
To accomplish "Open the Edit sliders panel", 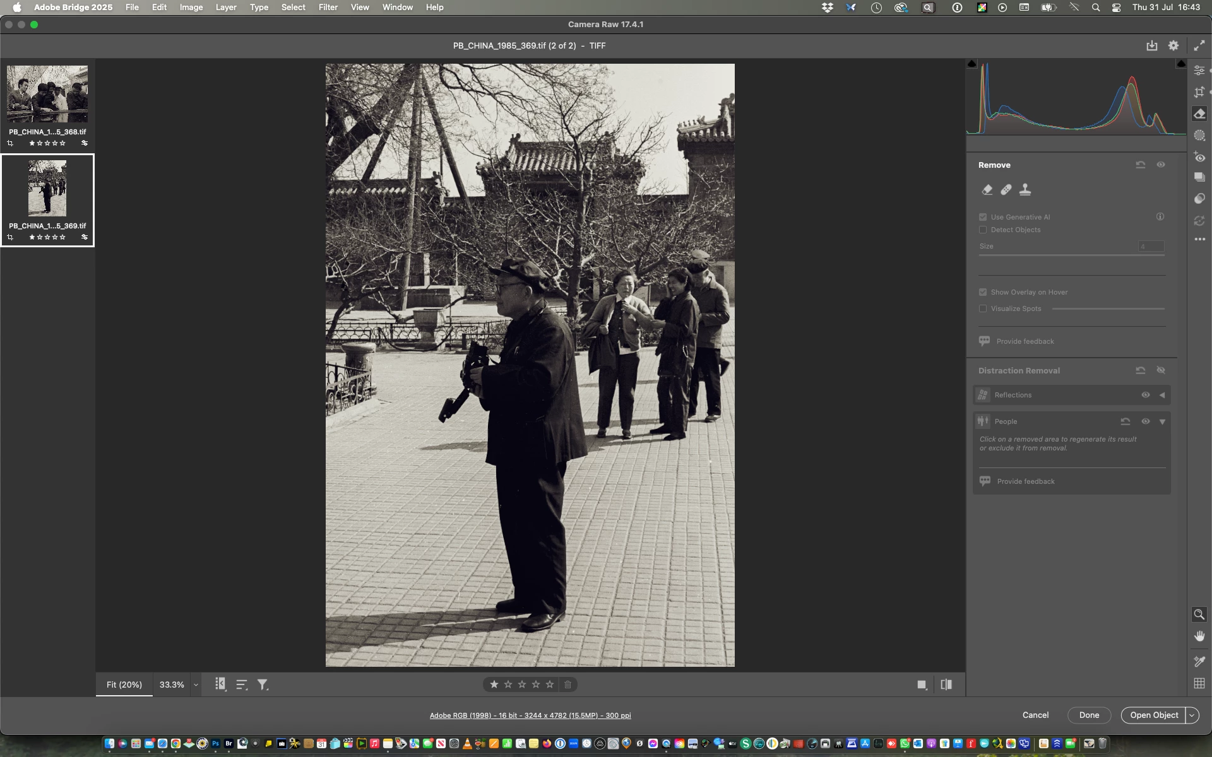I will click(1199, 71).
